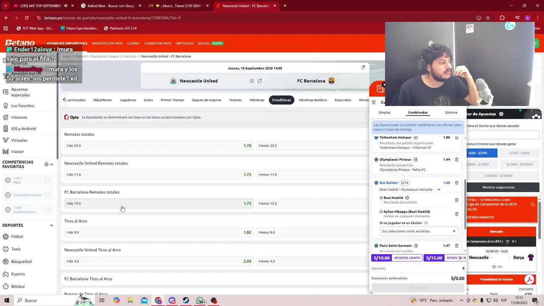Viewport: 544px width, 306px height.
Task: Click info icon next to 'Si un jugador no es titular'
Action: coord(426,223)
